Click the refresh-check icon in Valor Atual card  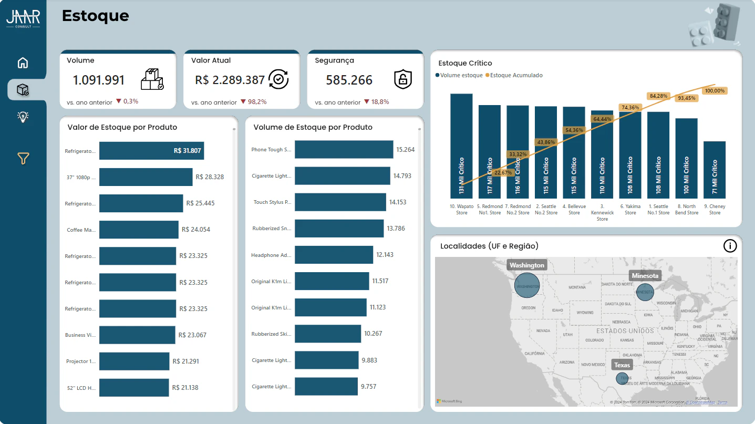click(278, 79)
